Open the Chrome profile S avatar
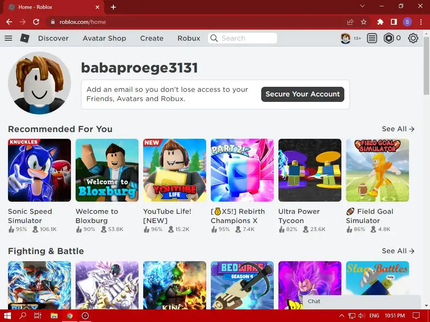Image resolution: width=430 pixels, height=322 pixels. [x=407, y=22]
